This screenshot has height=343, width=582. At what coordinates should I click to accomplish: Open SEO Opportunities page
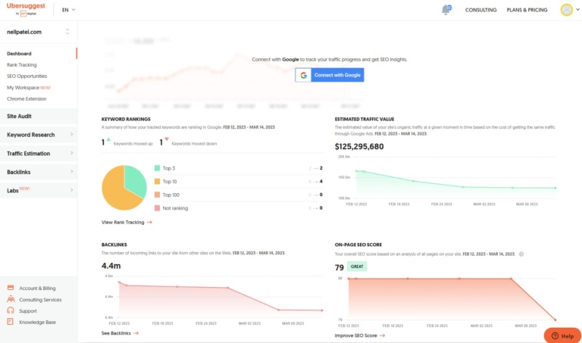pyautogui.click(x=27, y=76)
